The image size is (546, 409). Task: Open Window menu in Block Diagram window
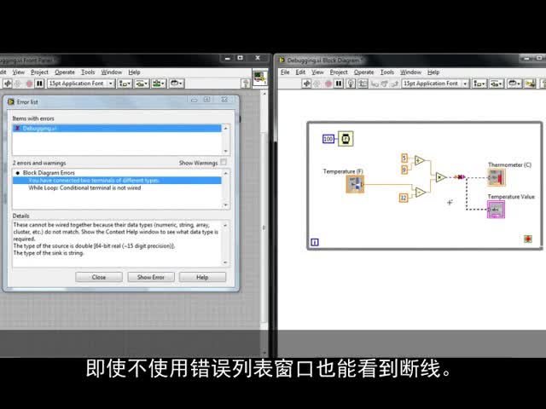(410, 72)
